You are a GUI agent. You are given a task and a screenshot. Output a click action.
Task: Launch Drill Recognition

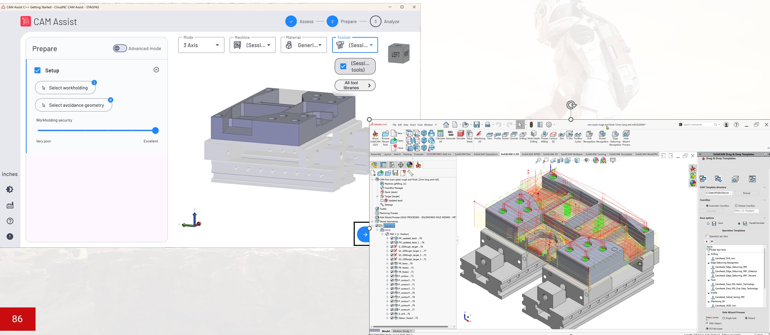pos(589,137)
